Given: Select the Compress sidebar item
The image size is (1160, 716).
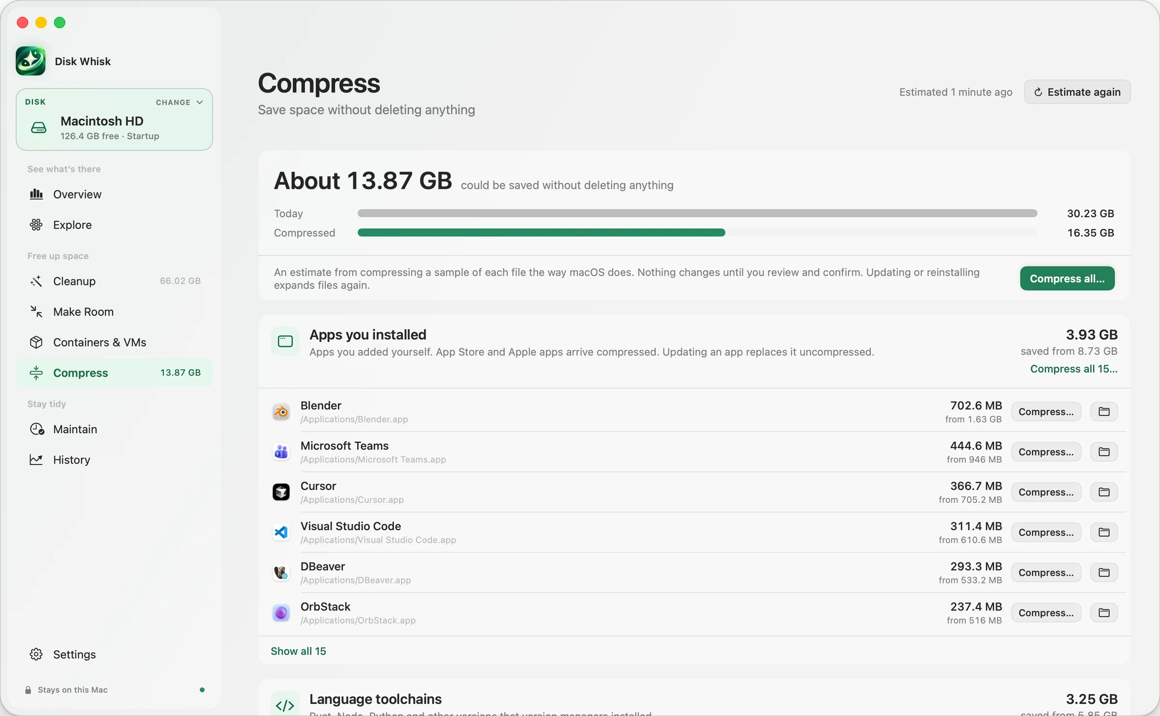Looking at the screenshot, I should click(114, 372).
